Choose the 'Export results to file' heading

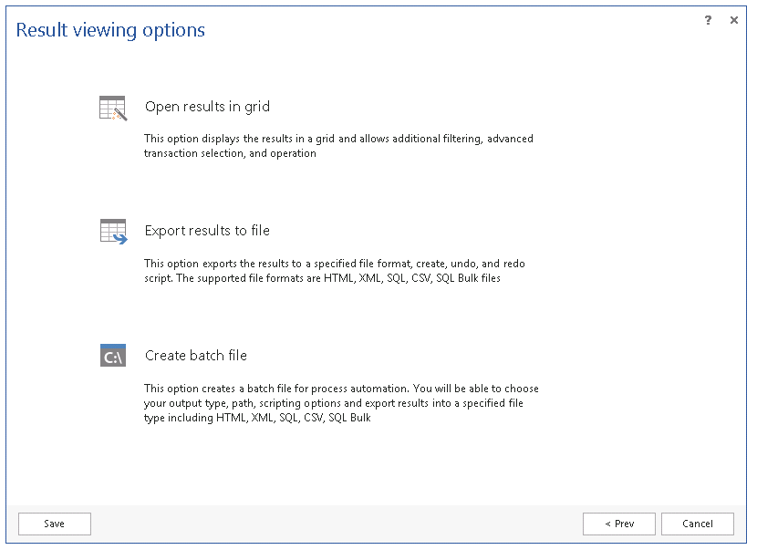click(x=207, y=231)
